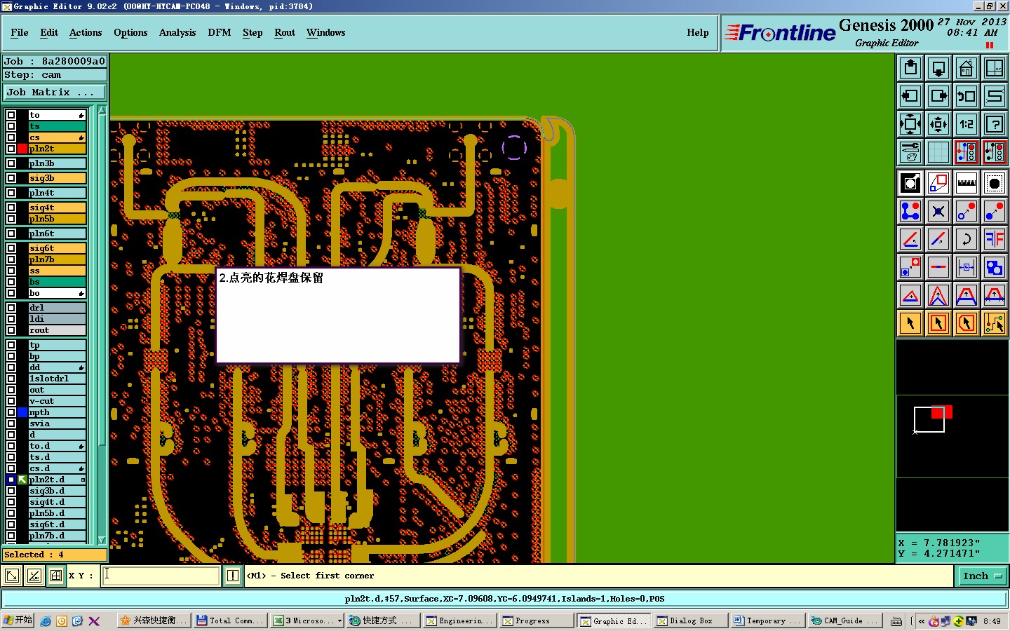The width and height of the screenshot is (1010, 631).
Task: Select the polygon area select tool
Action: click(x=967, y=323)
